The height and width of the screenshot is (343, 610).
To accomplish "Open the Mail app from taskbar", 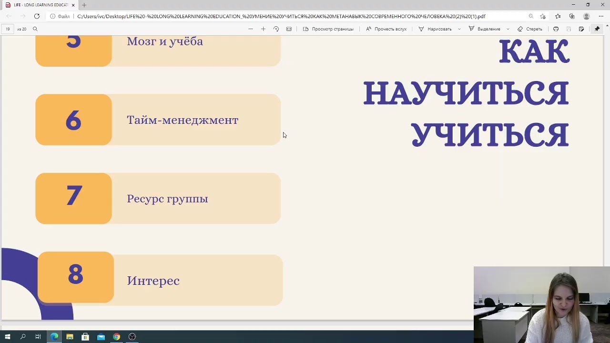I will (x=101, y=337).
